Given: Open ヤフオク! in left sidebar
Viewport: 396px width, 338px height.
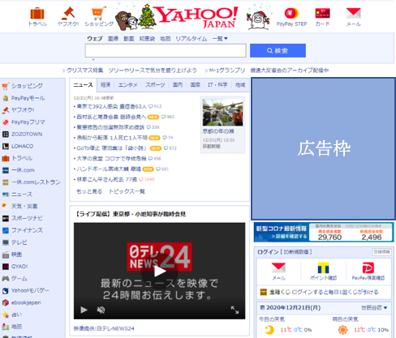Looking at the screenshot, I should 23,110.
